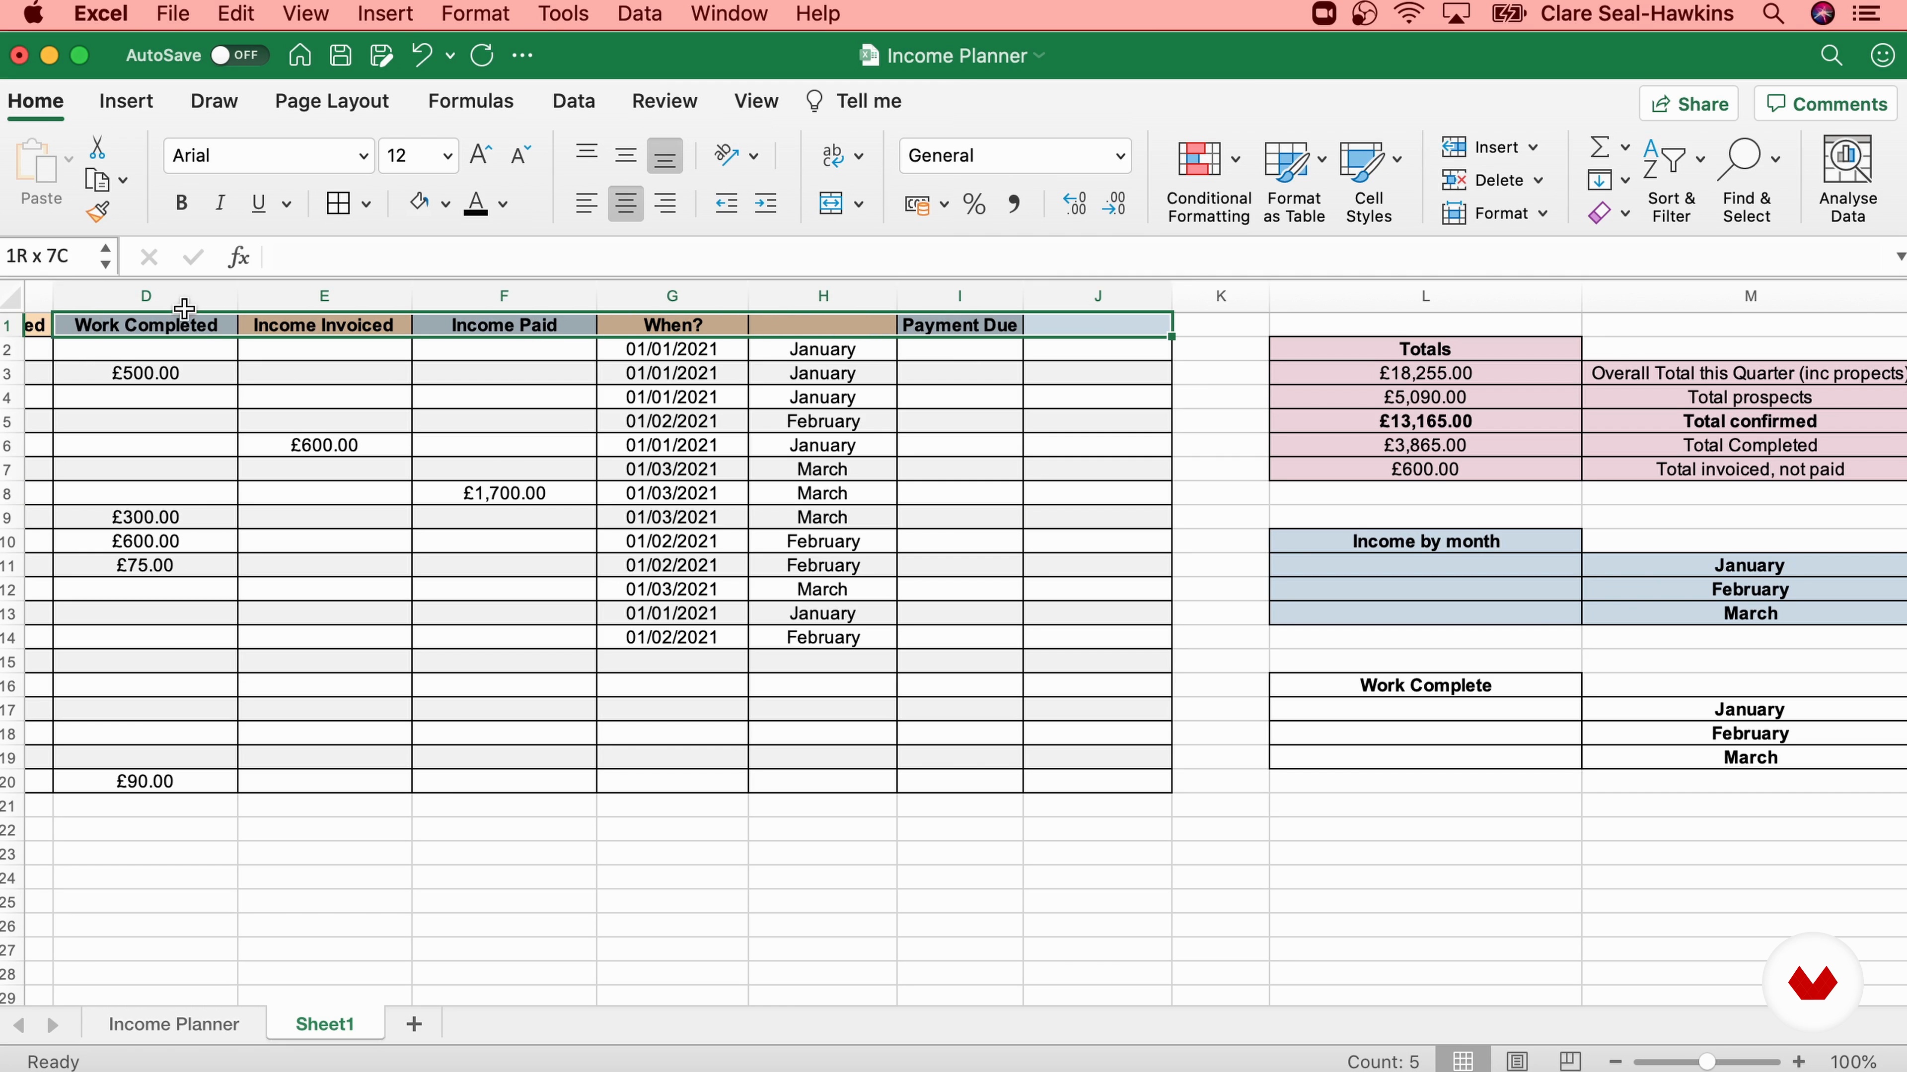Toggle Underline formatting
Screen dimensions: 1907x1072
(258, 202)
